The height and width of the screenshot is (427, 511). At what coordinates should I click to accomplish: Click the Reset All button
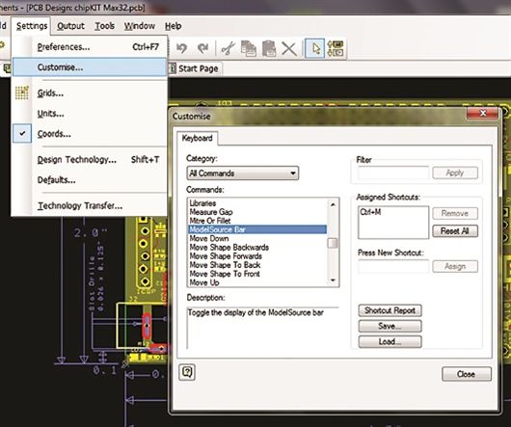pos(455,231)
